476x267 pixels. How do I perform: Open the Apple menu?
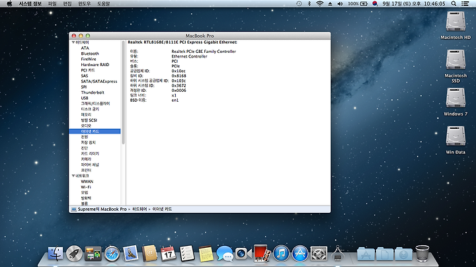click(x=9, y=4)
